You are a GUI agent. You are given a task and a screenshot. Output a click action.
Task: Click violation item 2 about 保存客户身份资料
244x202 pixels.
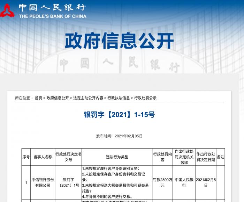pos(114,177)
